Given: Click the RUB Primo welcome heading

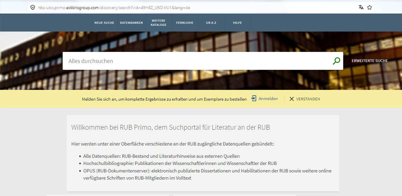Looking at the screenshot, I should [170, 127].
